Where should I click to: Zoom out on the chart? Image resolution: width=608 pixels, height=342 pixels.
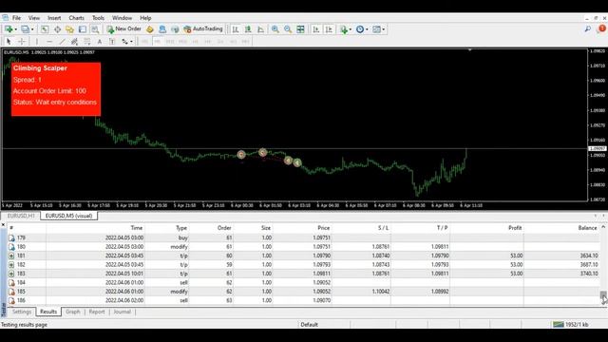(288, 29)
